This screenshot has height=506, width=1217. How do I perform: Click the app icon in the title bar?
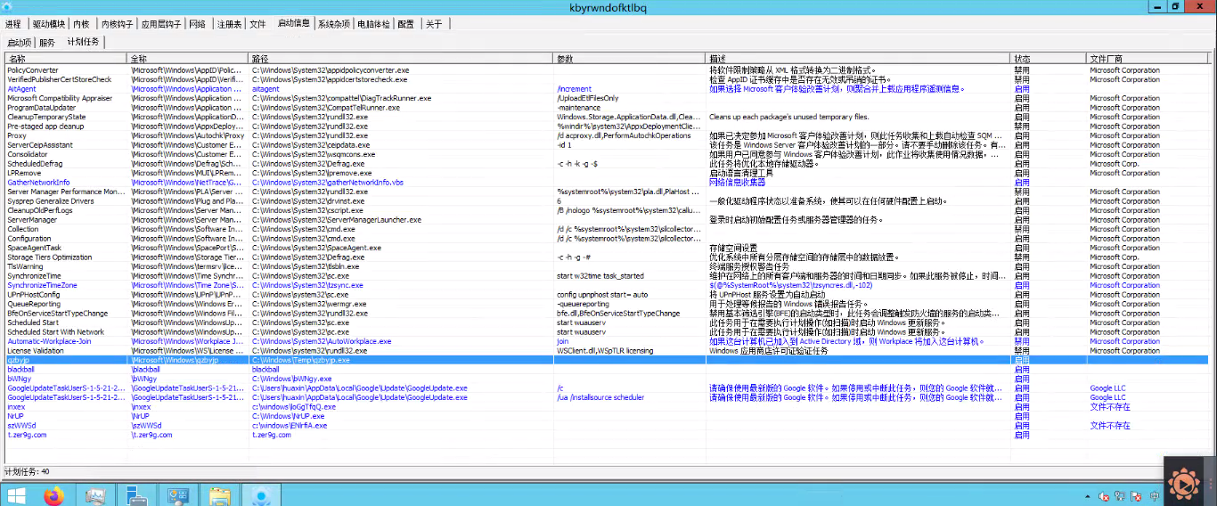7,6
